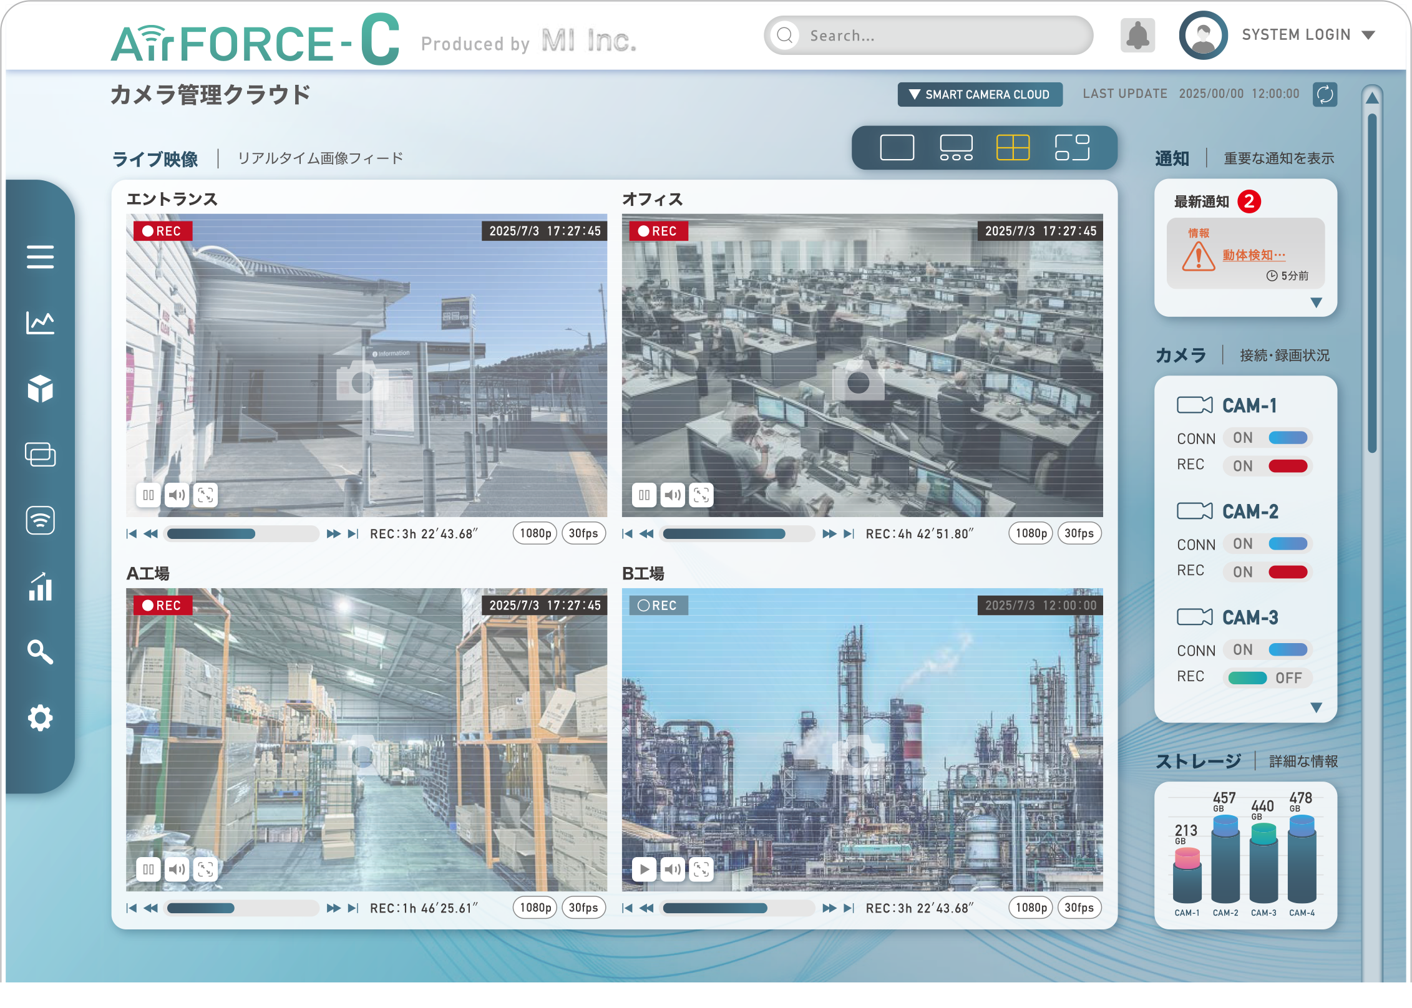Open the Wi-Fi network sidebar icon
This screenshot has width=1412, height=1008.
click(40, 520)
